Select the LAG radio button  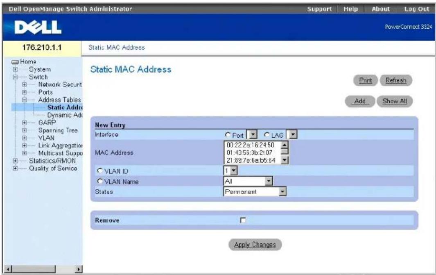point(267,135)
